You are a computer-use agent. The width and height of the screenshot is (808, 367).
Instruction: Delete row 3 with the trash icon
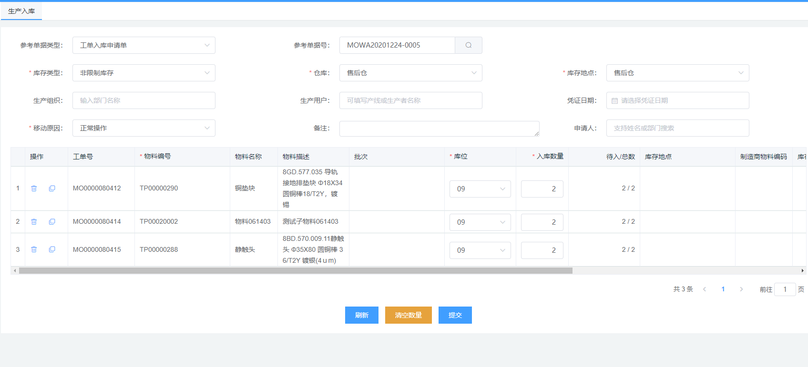point(34,249)
